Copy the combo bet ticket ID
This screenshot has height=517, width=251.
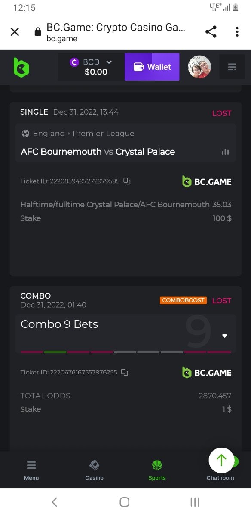(x=125, y=372)
